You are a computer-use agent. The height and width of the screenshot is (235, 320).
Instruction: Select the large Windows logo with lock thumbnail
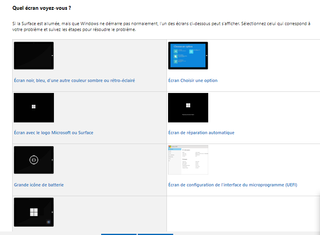tap(34, 212)
